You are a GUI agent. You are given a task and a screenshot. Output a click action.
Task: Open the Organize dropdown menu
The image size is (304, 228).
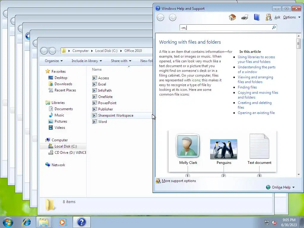click(x=54, y=61)
